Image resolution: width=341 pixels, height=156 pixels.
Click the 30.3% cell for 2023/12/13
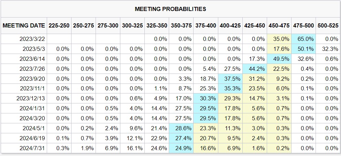(x=206, y=99)
